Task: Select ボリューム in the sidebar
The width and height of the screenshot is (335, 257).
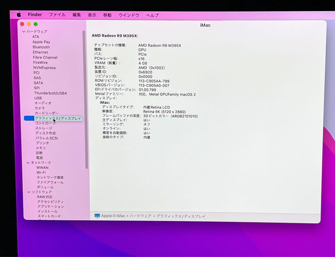Action: click(45, 187)
